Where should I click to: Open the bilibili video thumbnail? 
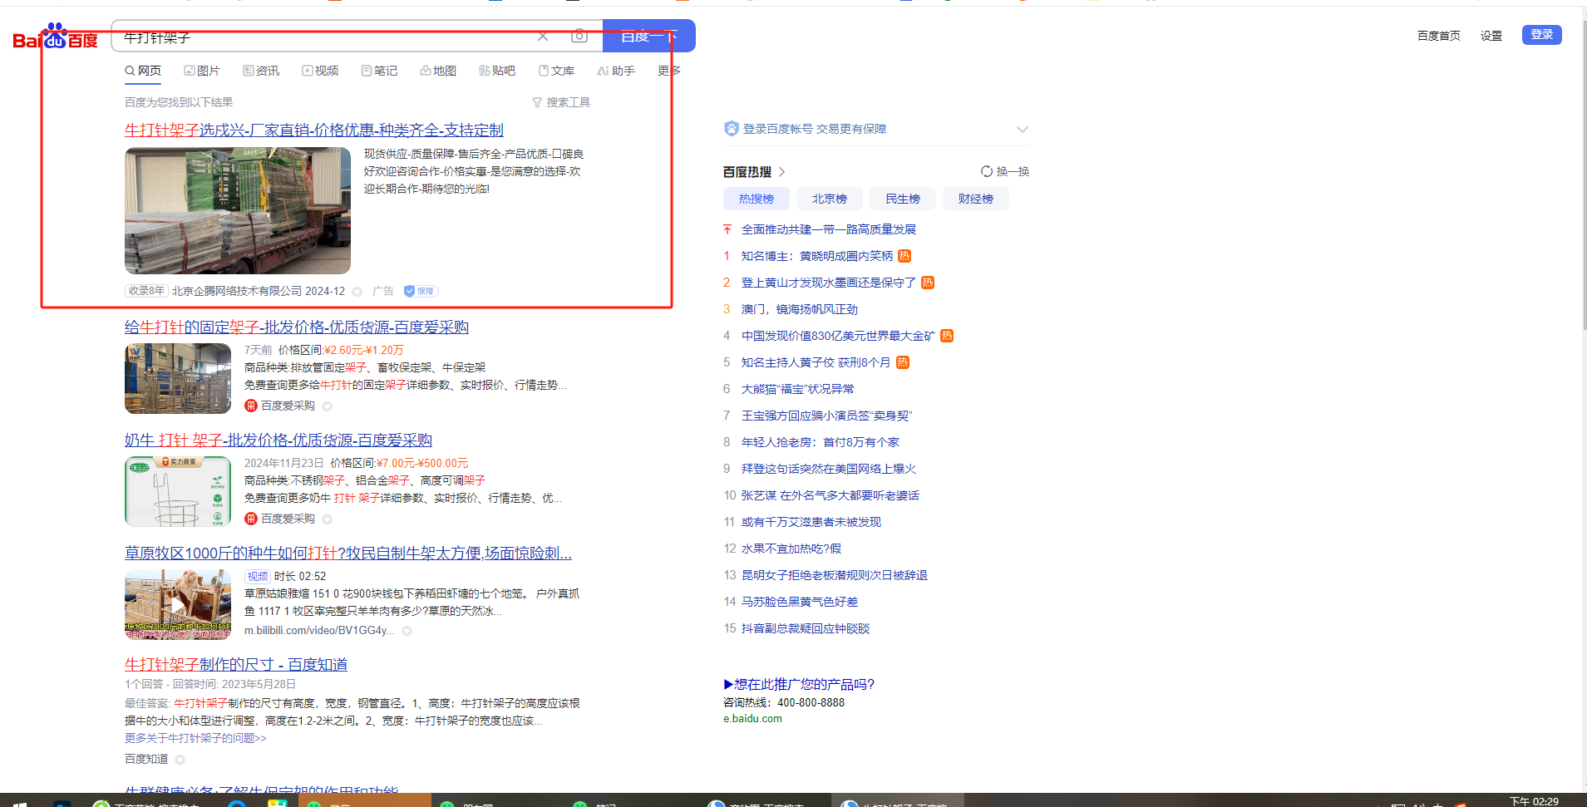178,604
